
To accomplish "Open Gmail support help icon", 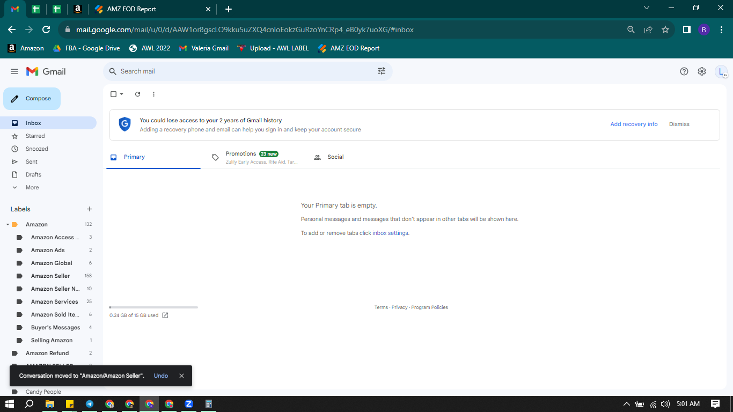I will click(684, 71).
